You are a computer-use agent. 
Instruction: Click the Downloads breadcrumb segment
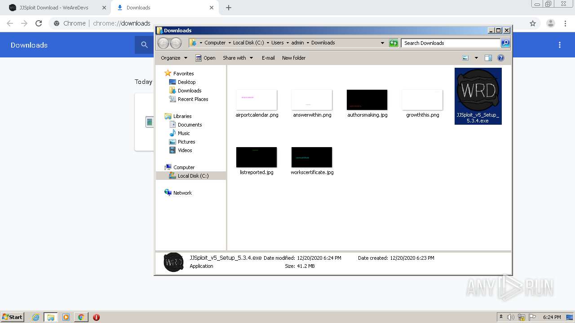[x=323, y=43]
